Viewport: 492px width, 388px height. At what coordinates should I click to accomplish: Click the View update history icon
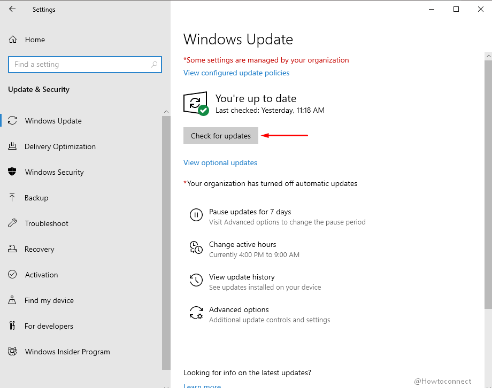coord(196,281)
